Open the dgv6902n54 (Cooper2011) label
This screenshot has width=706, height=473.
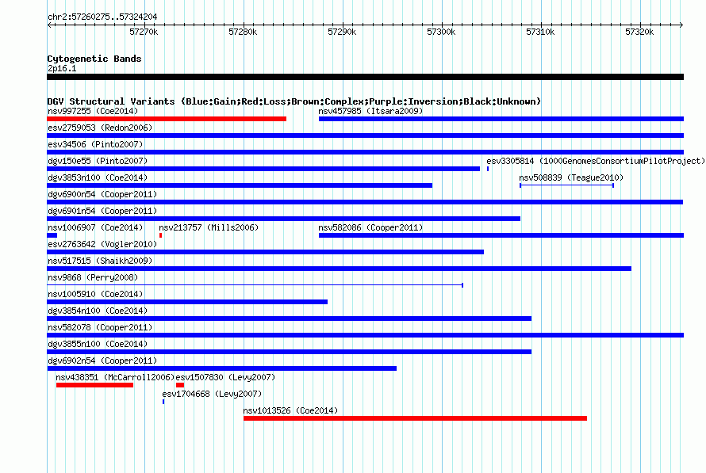102,360
